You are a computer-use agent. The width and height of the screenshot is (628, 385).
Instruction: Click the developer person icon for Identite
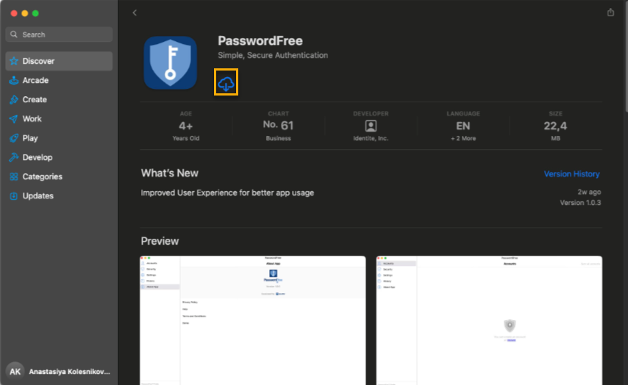pyautogui.click(x=371, y=126)
